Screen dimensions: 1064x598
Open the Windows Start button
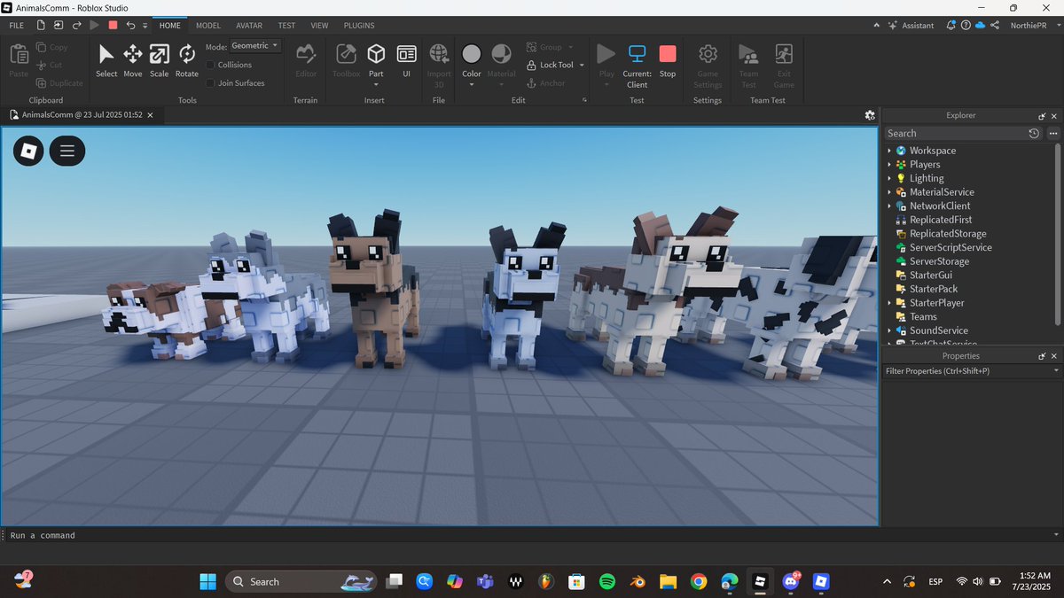tap(207, 581)
